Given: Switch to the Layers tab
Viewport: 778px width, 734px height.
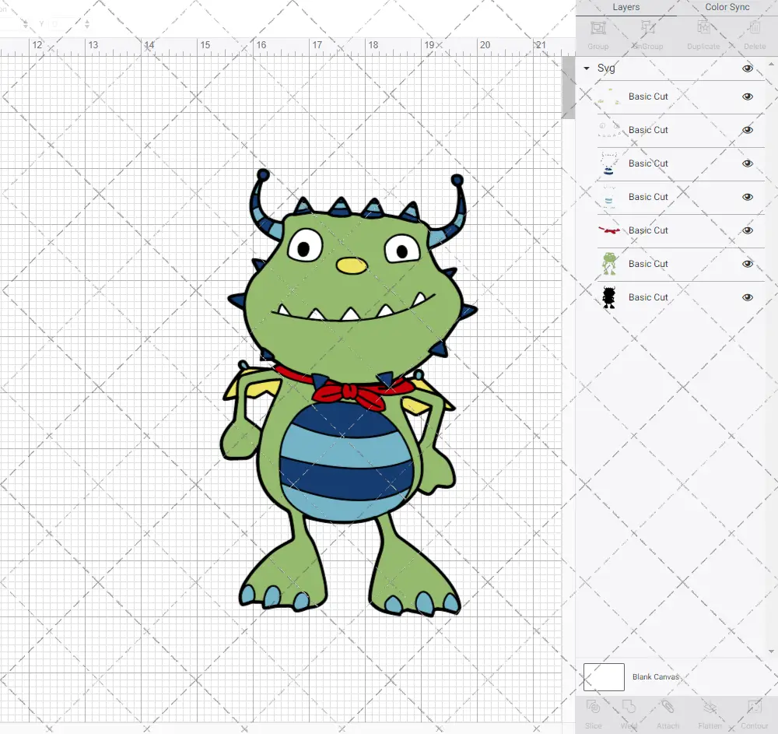Looking at the screenshot, I should (x=626, y=8).
